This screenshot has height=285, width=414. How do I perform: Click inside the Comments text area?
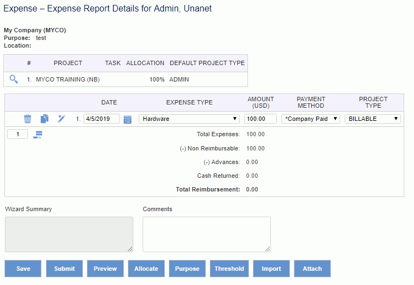point(207,234)
